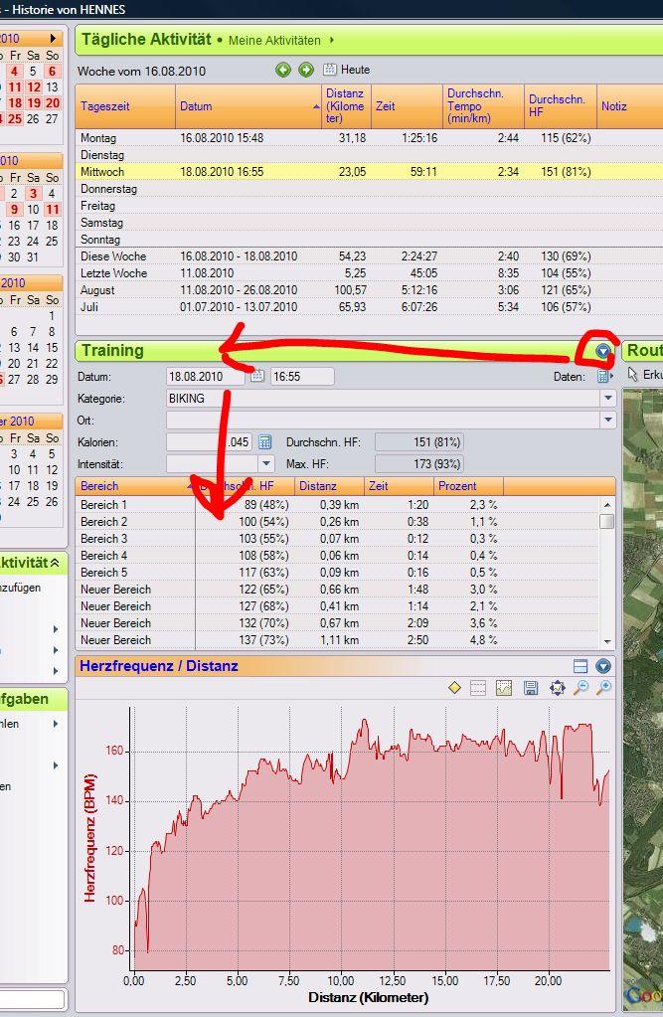Jump to today with the Heute button
The height and width of the screenshot is (1017, 663).
pos(347,70)
